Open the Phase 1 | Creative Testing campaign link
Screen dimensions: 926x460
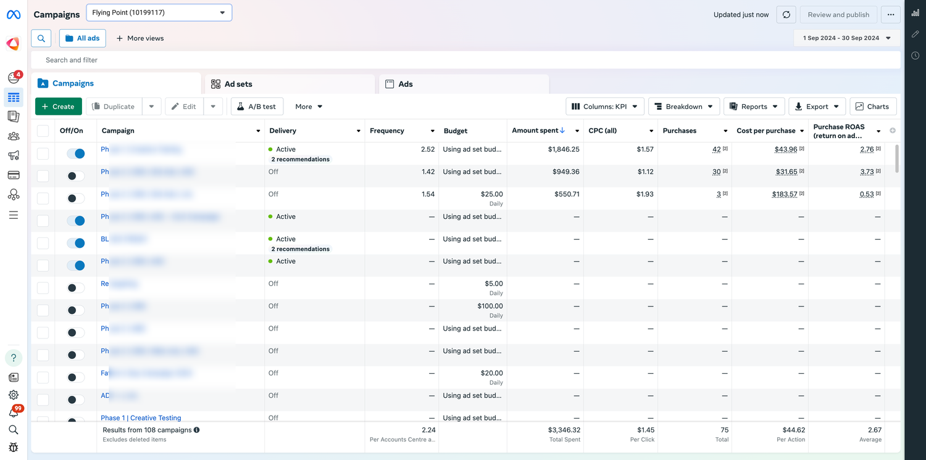[x=141, y=418]
